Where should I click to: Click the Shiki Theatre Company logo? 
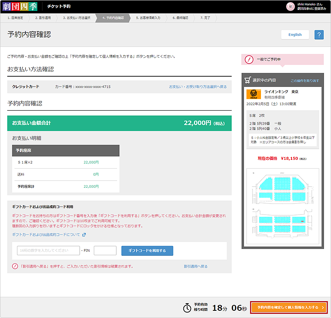20,6
